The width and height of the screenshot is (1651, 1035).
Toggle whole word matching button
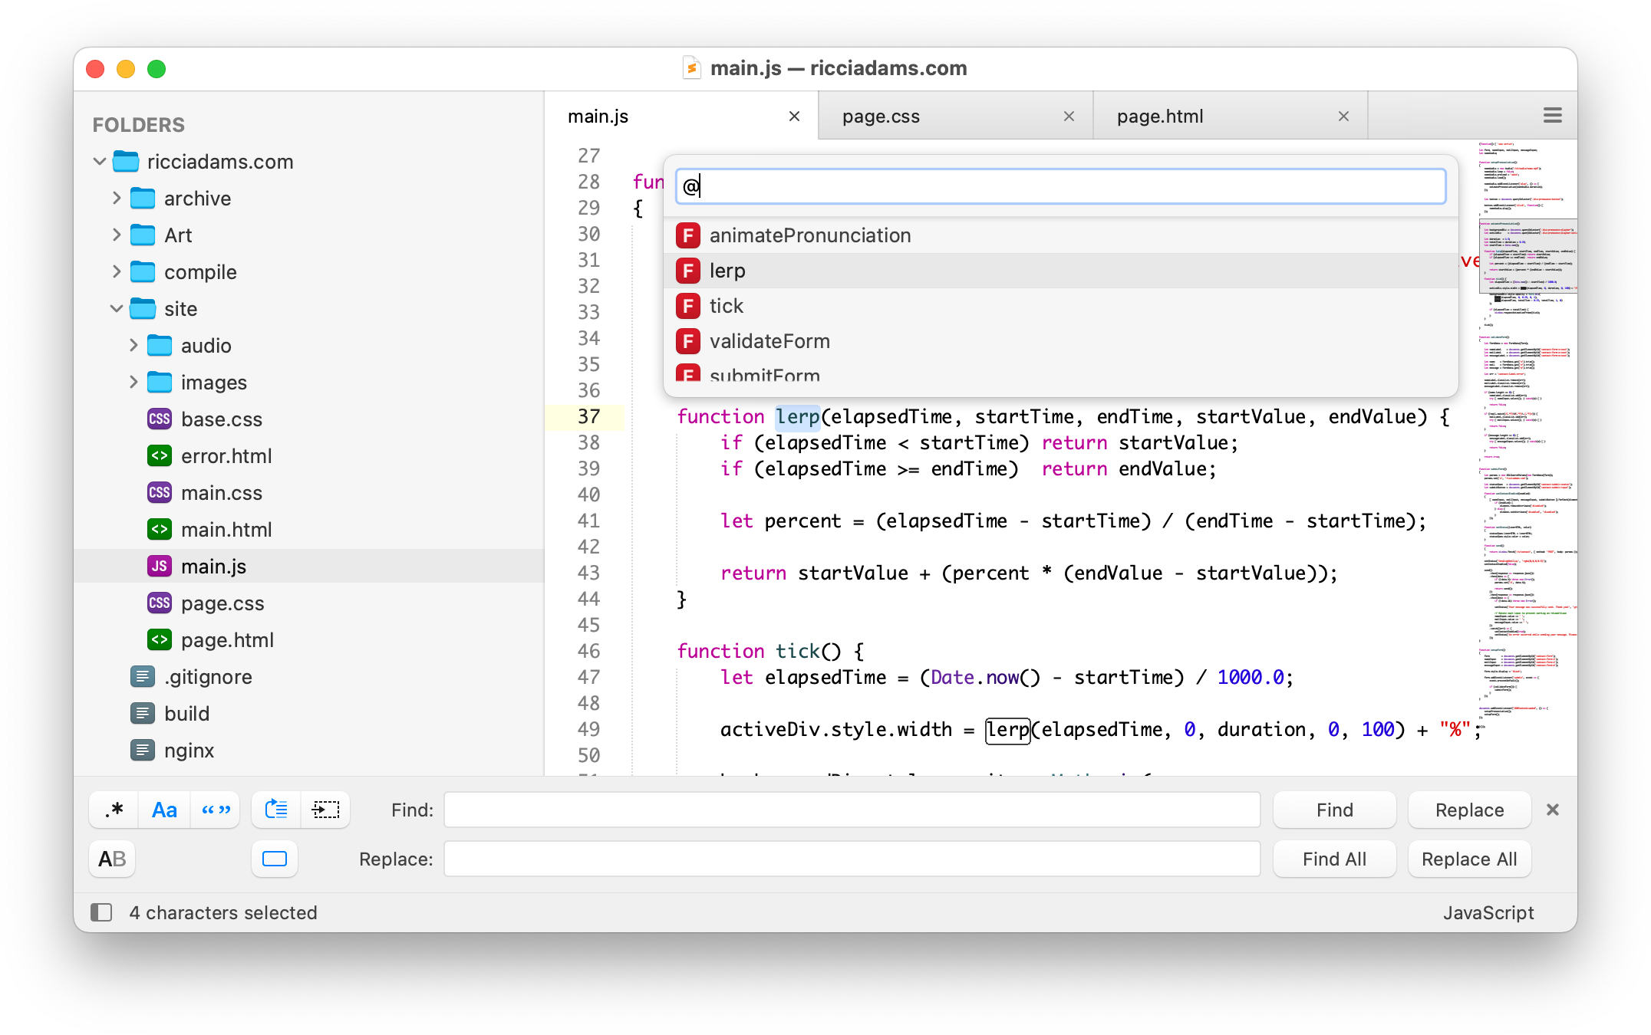tap(216, 810)
